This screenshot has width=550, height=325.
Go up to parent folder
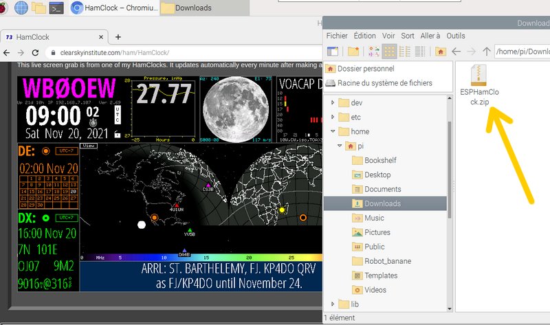click(486, 52)
